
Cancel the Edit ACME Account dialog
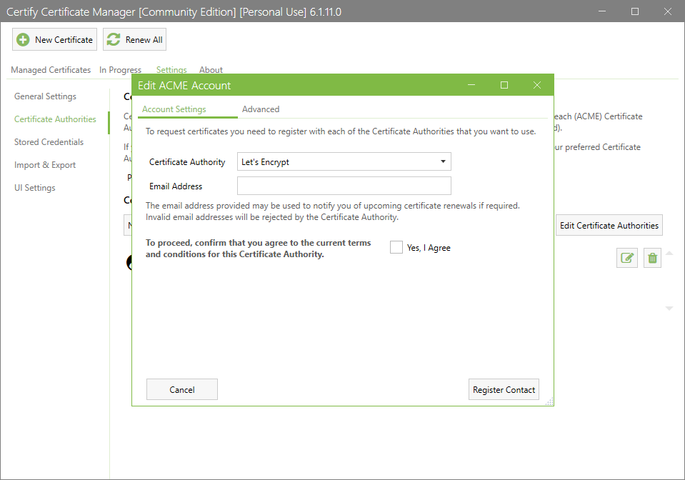click(x=181, y=389)
